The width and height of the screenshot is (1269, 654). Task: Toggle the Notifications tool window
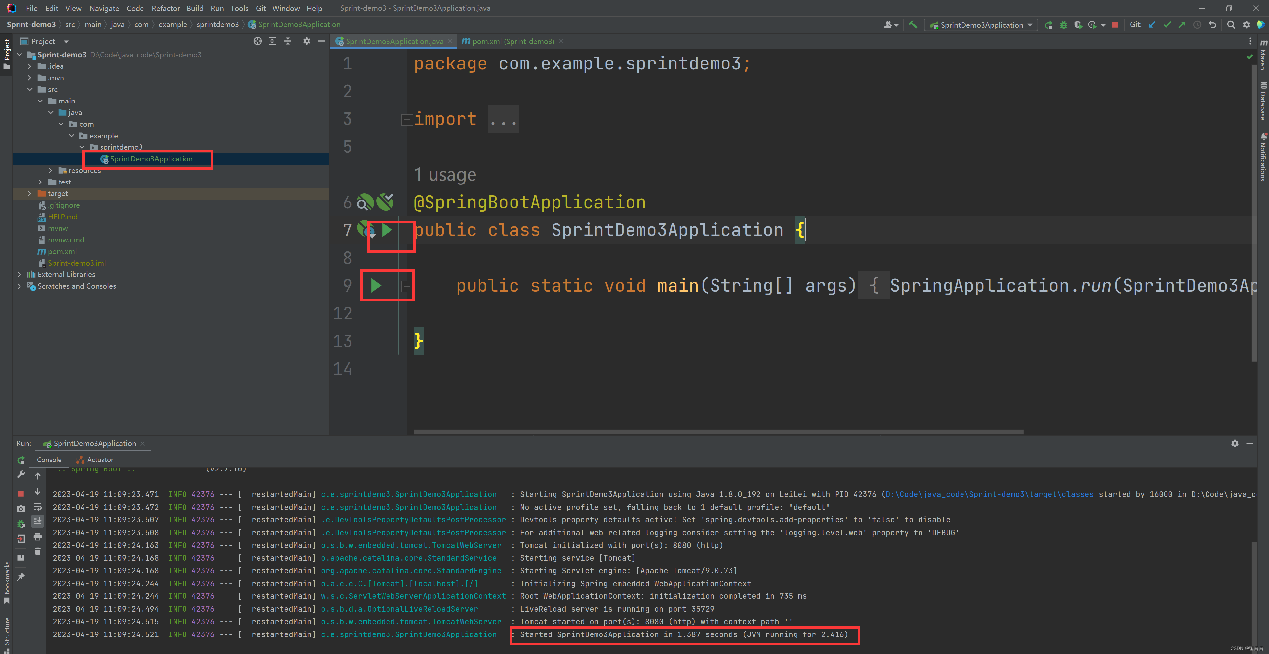1263,157
